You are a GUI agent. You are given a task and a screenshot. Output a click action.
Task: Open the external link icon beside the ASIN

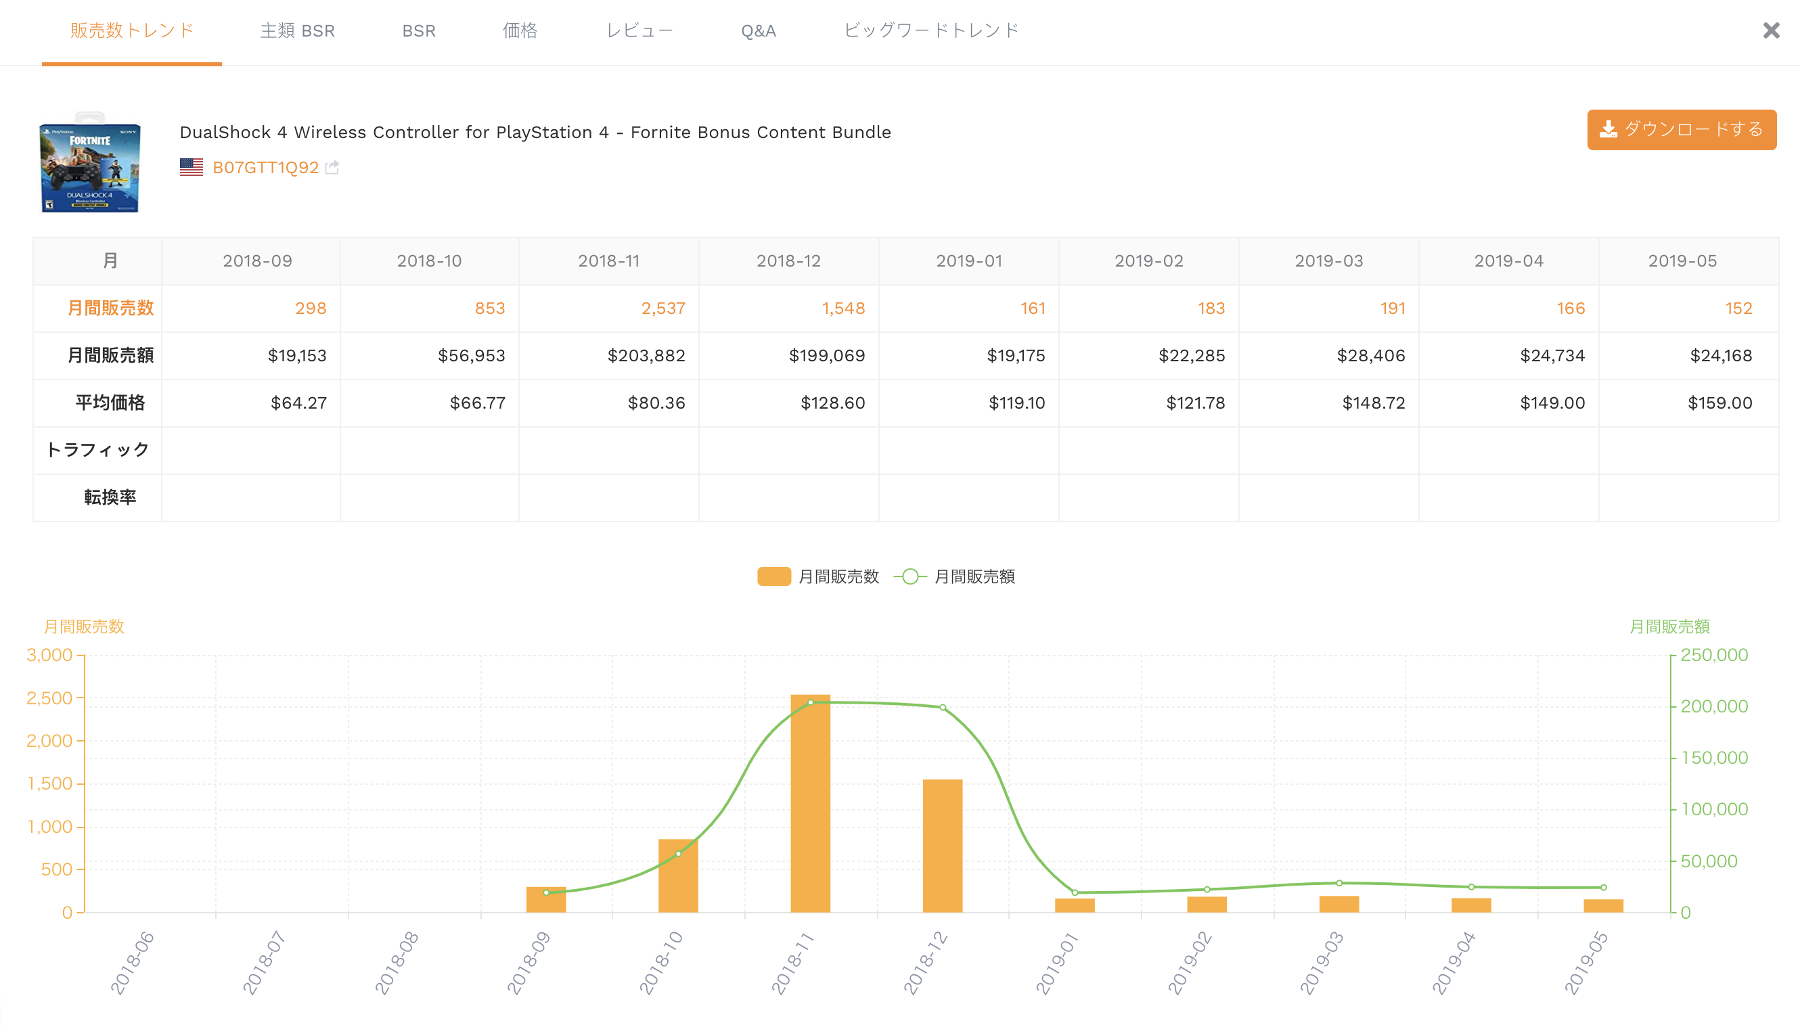(x=332, y=168)
